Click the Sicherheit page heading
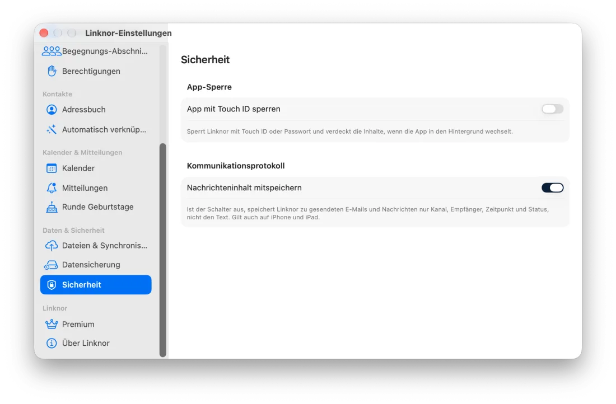Image resolution: width=616 pixels, height=404 pixels. (205, 60)
